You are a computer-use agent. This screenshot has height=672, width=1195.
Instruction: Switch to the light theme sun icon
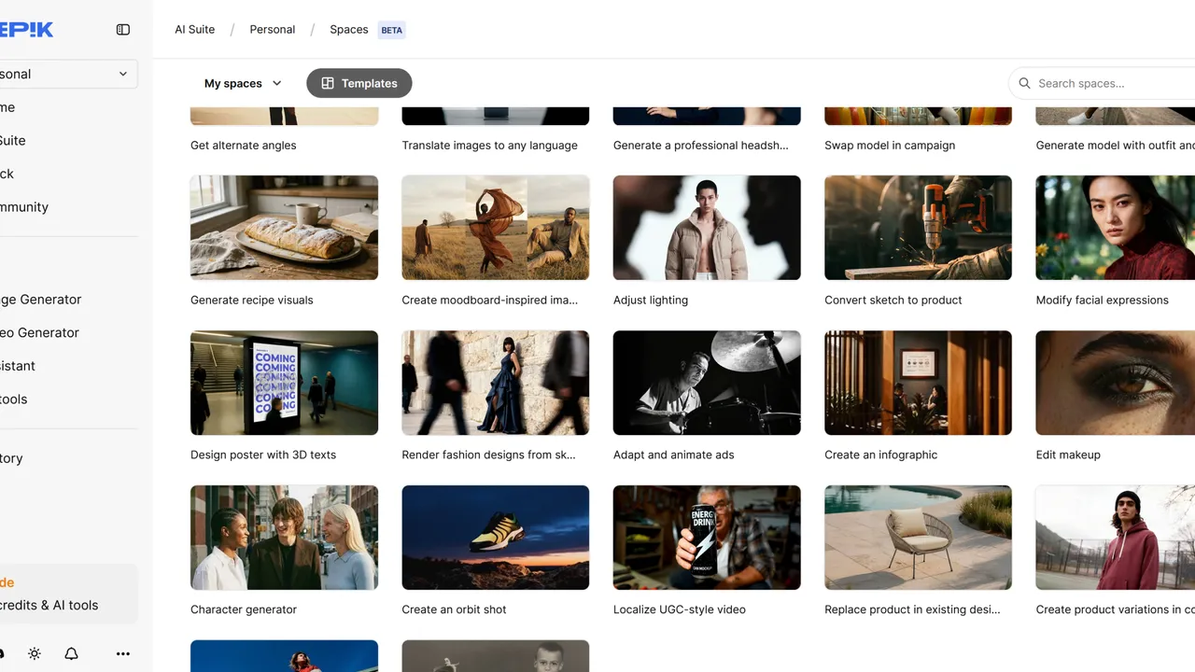click(x=35, y=654)
